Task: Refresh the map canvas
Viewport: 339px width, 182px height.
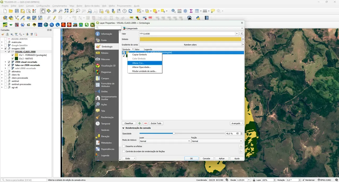Action: coord(130,11)
